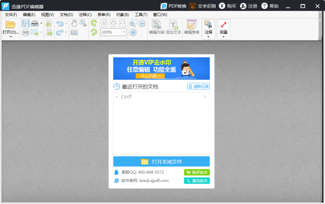Open a file with the folder icon
The height and width of the screenshot is (204, 325).
point(10,25)
